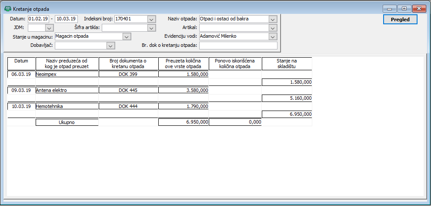This screenshot has width=431, height=206.
Task: Expand the Stanje u magacinu dropdown
Action: coord(127,37)
